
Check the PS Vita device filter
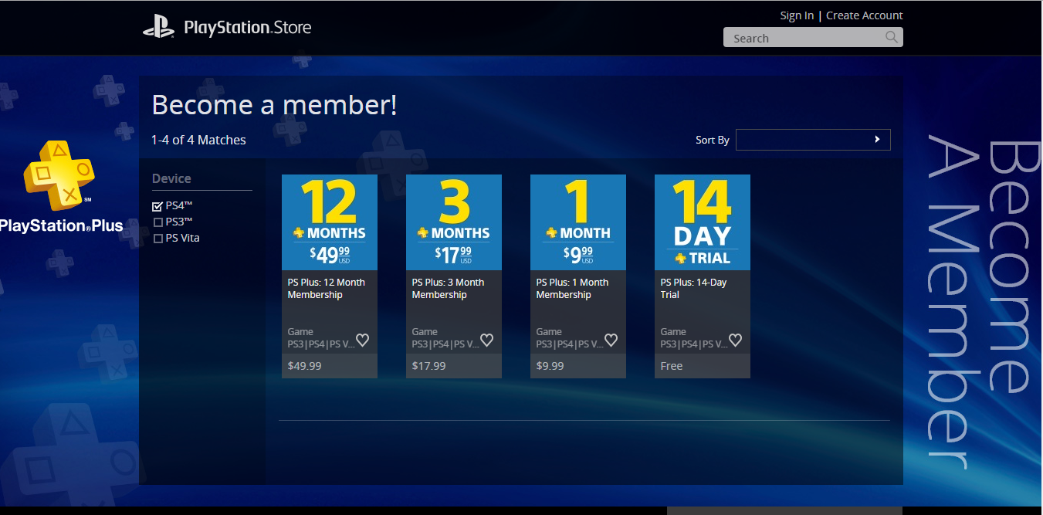[158, 239]
